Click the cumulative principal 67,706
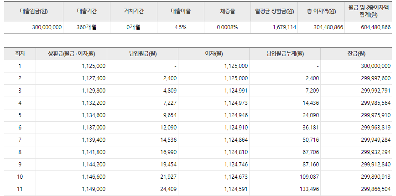This screenshot has height=196, width=396. point(312,152)
